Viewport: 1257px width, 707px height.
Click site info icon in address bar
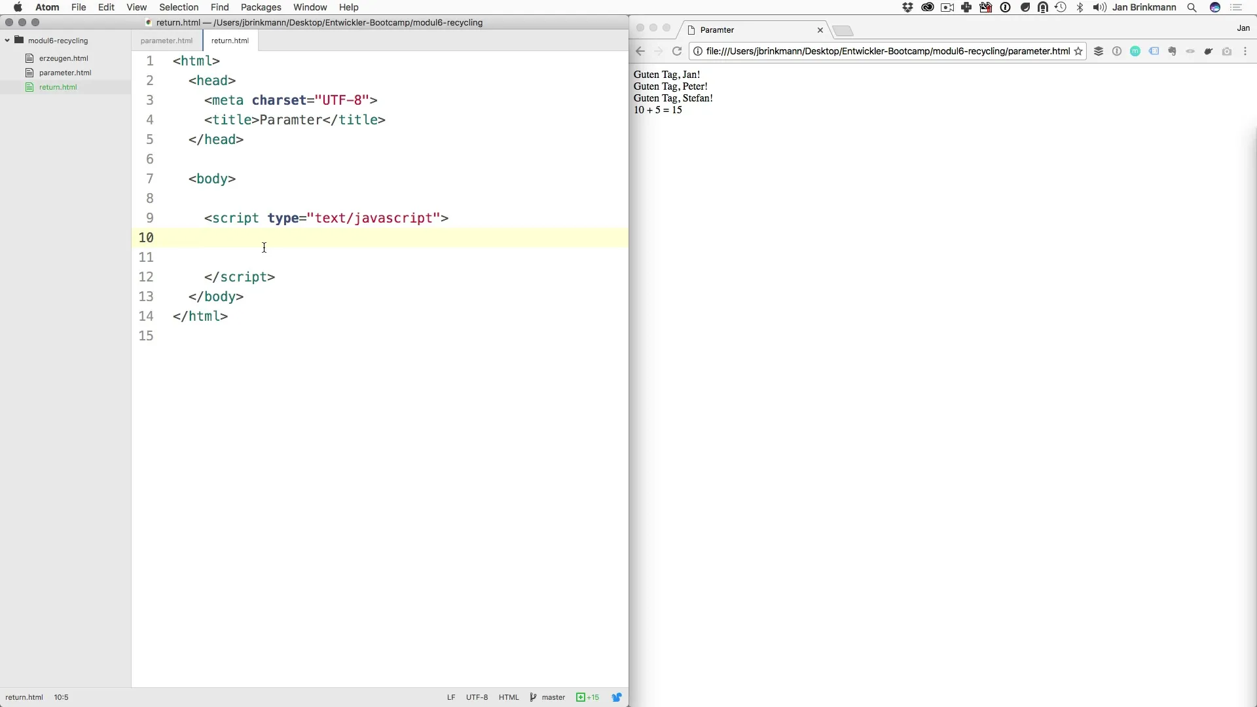[x=698, y=51]
